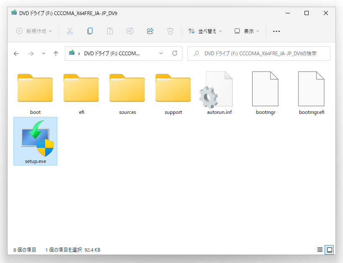Select the autorun.inf gear file icon
The image size is (343, 263).
click(216, 90)
